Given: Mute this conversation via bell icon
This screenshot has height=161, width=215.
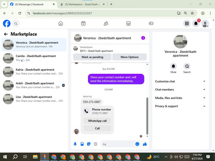Looking at the screenshot, I should click(173, 66).
